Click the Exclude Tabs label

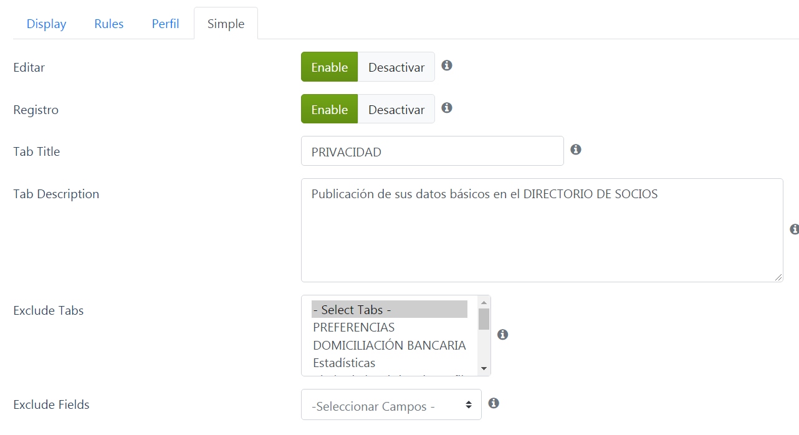pos(48,310)
